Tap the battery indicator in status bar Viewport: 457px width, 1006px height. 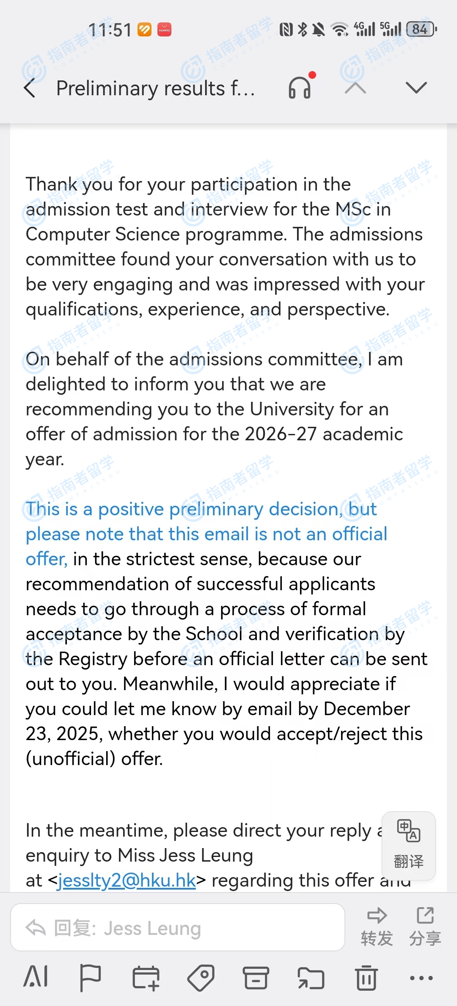421,29
